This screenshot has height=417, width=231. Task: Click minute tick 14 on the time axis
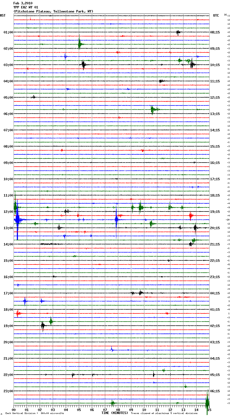(x=196, y=410)
